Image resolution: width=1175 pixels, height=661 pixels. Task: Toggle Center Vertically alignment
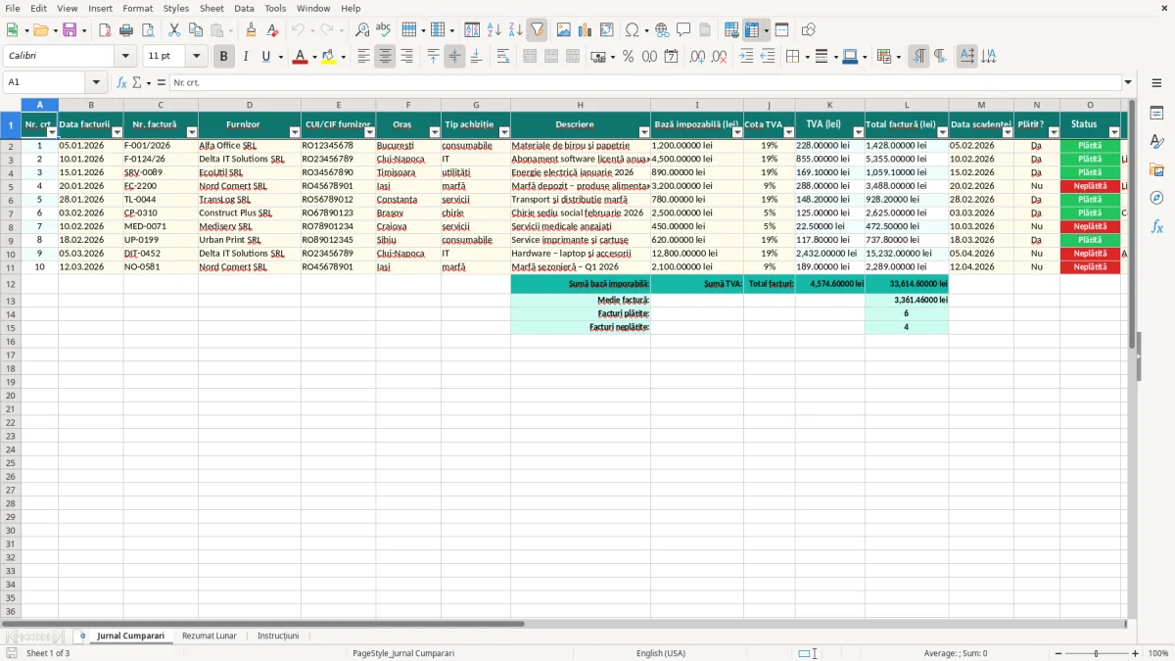[454, 57]
